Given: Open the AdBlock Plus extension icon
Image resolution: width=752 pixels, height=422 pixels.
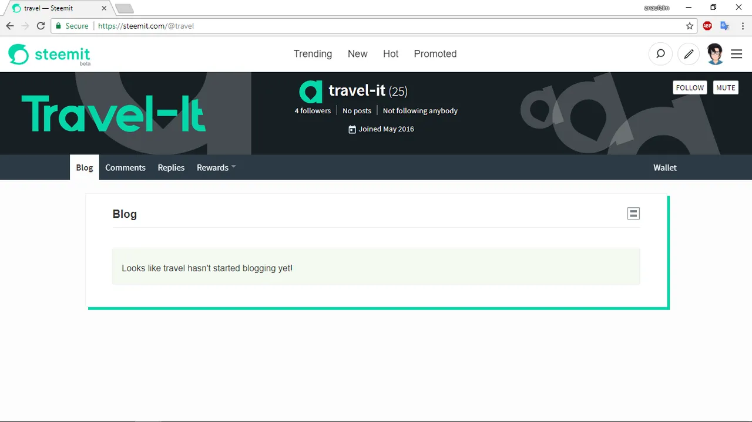Looking at the screenshot, I should point(707,26).
